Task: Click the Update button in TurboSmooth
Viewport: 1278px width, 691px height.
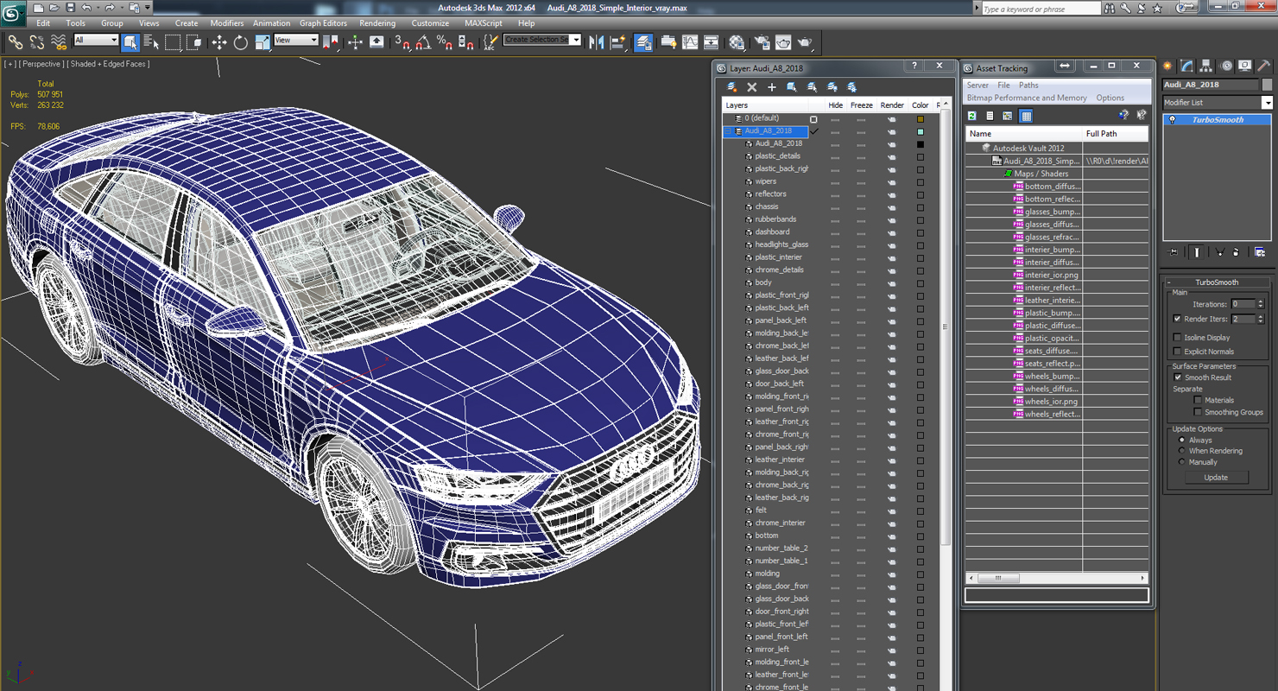Action: pyautogui.click(x=1216, y=478)
